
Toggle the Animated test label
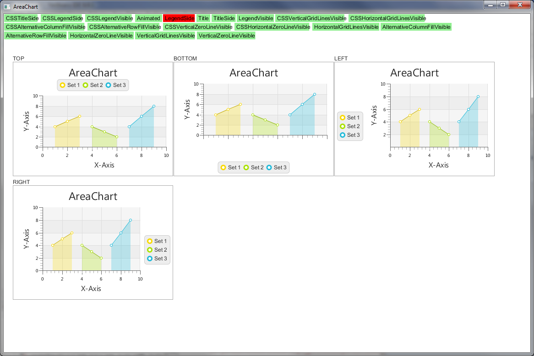tap(148, 18)
